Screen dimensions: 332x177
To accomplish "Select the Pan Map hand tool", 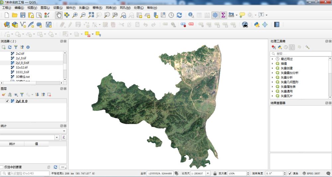I will (58, 15).
